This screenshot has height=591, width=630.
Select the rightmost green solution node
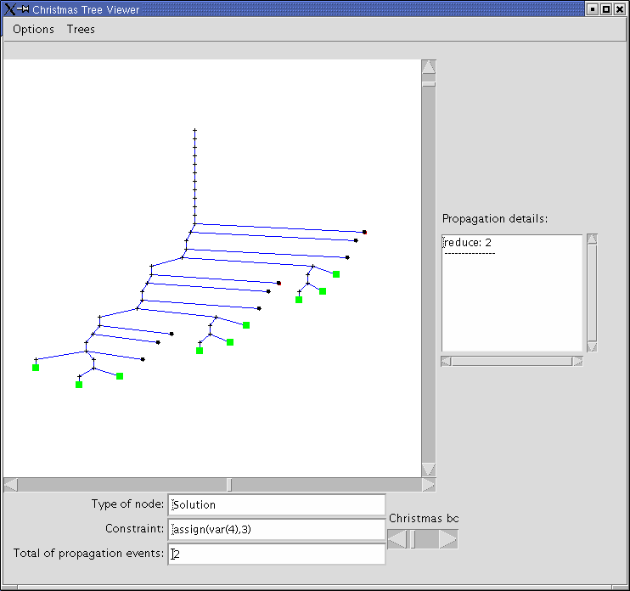[336, 274]
